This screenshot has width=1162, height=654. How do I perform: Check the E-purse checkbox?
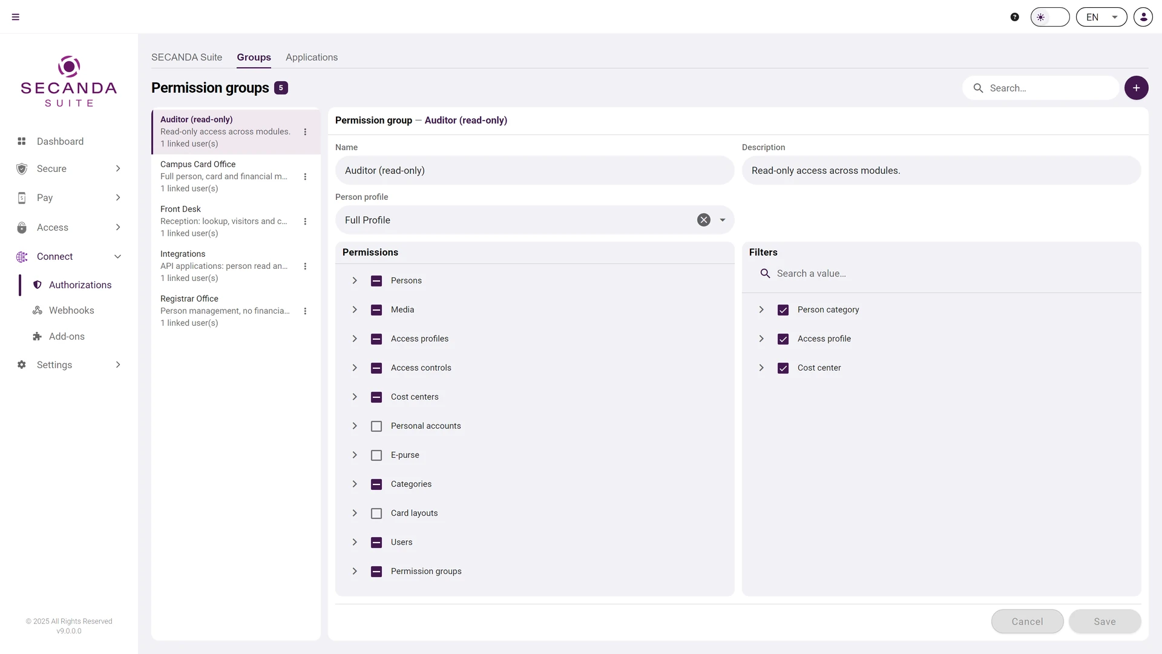376,455
